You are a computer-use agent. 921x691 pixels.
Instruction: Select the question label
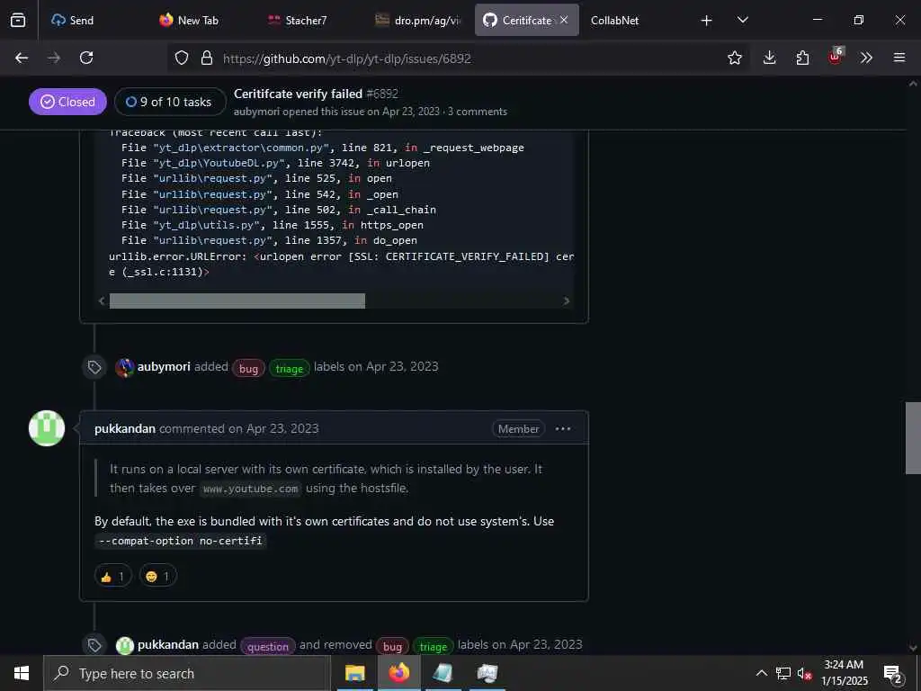pyautogui.click(x=268, y=646)
